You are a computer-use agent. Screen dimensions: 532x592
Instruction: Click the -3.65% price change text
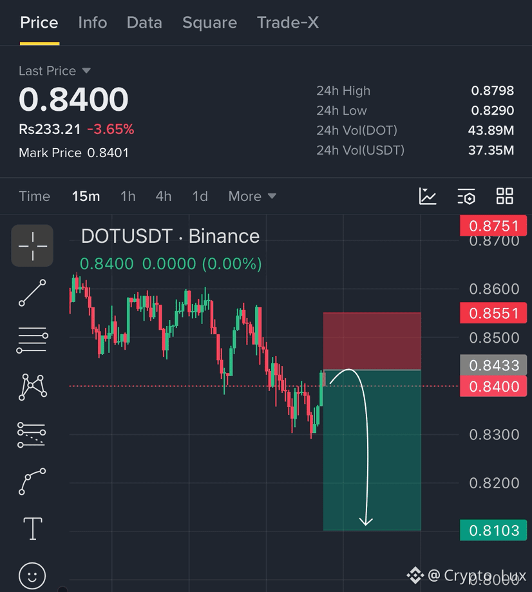[x=111, y=129]
